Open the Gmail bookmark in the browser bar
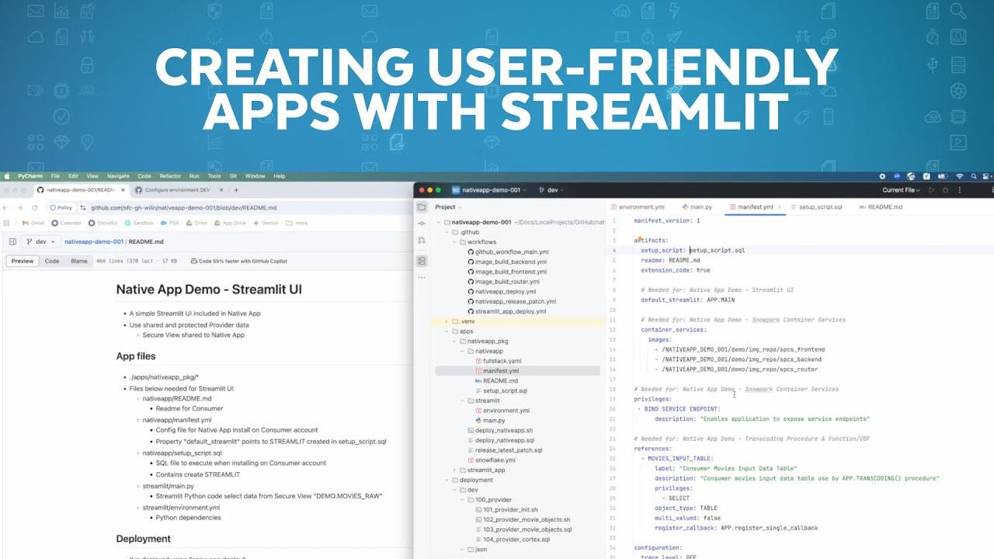The width and height of the screenshot is (994, 559). (33, 223)
